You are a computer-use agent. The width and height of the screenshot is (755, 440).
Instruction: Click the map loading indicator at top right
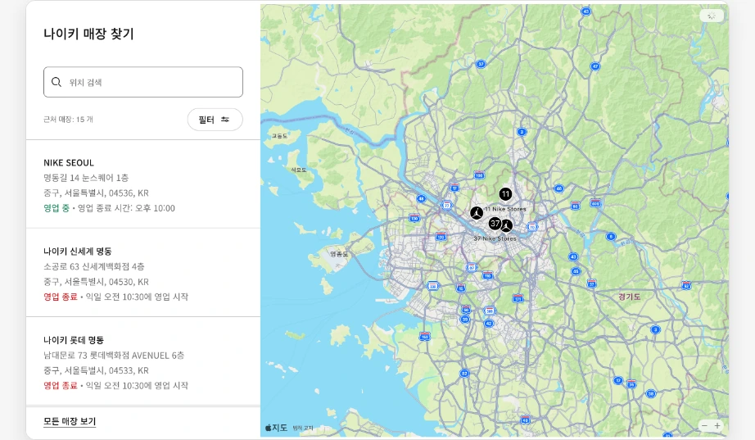[x=711, y=16]
